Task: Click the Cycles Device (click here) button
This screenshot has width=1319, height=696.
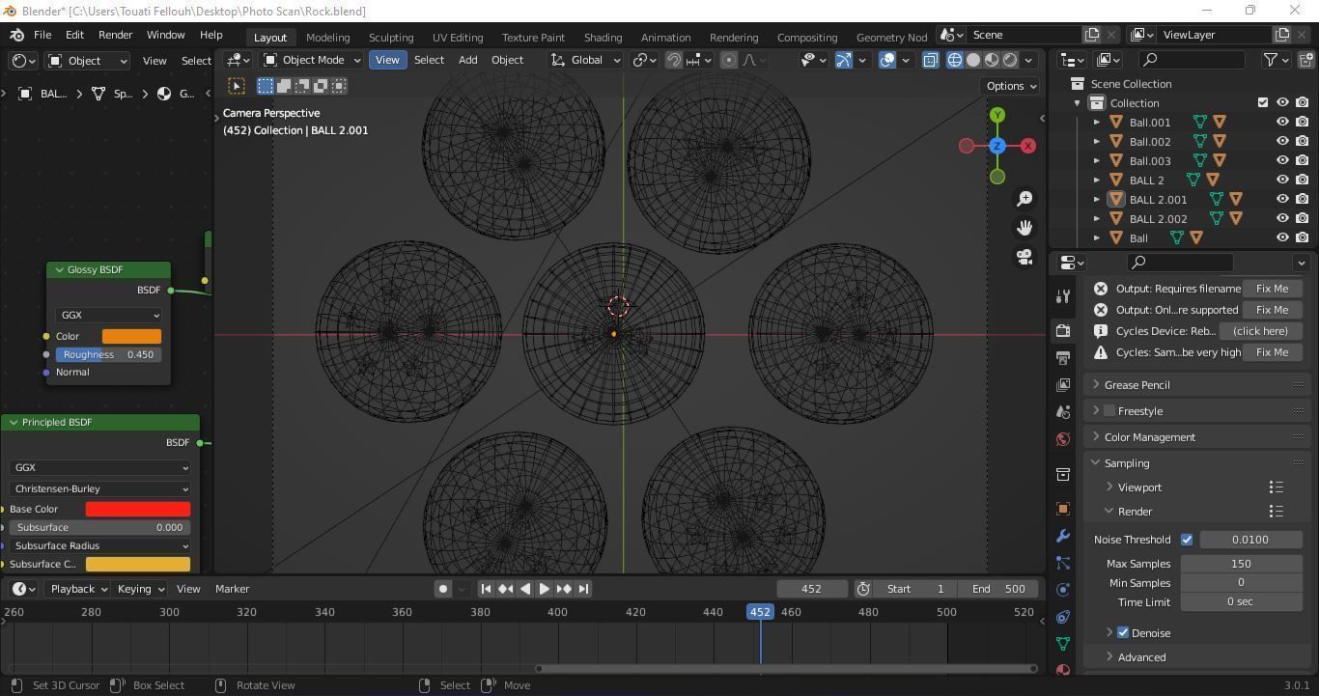Action: (1260, 331)
